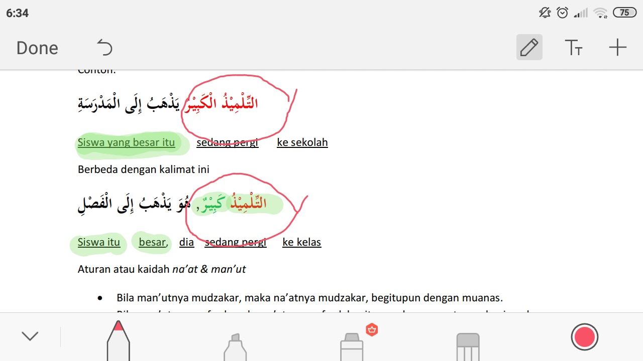Tap the bullet line 'Bila man'utnya mudzakar'
Image resolution: width=643 pixels, height=361 pixels.
(x=309, y=298)
